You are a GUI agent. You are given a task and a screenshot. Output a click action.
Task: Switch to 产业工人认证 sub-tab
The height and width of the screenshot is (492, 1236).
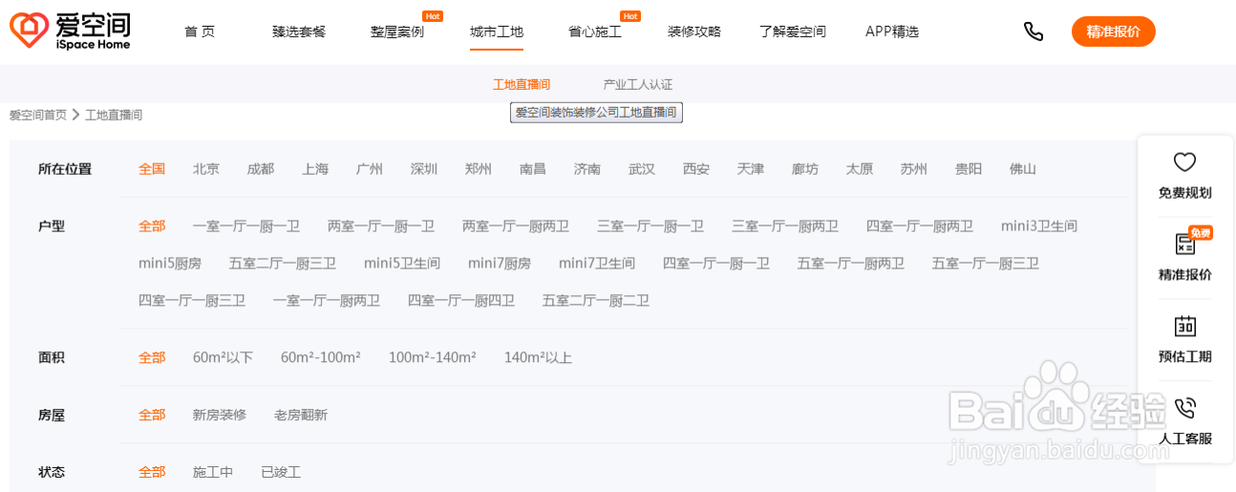tap(638, 85)
